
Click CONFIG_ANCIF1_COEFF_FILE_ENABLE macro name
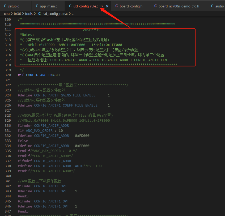click(66, 105)
